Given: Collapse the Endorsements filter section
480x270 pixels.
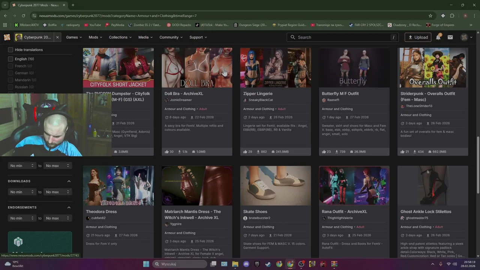Looking at the screenshot, I should [x=69, y=207].
